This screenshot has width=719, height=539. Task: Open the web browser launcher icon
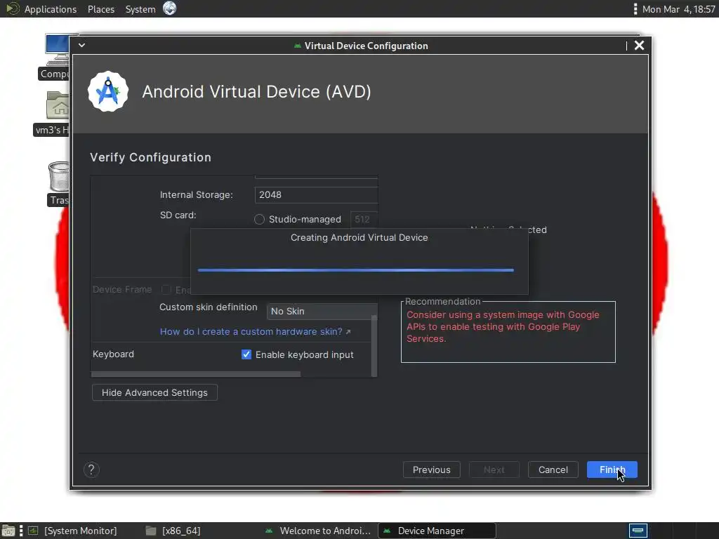click(x=170, y=8)
